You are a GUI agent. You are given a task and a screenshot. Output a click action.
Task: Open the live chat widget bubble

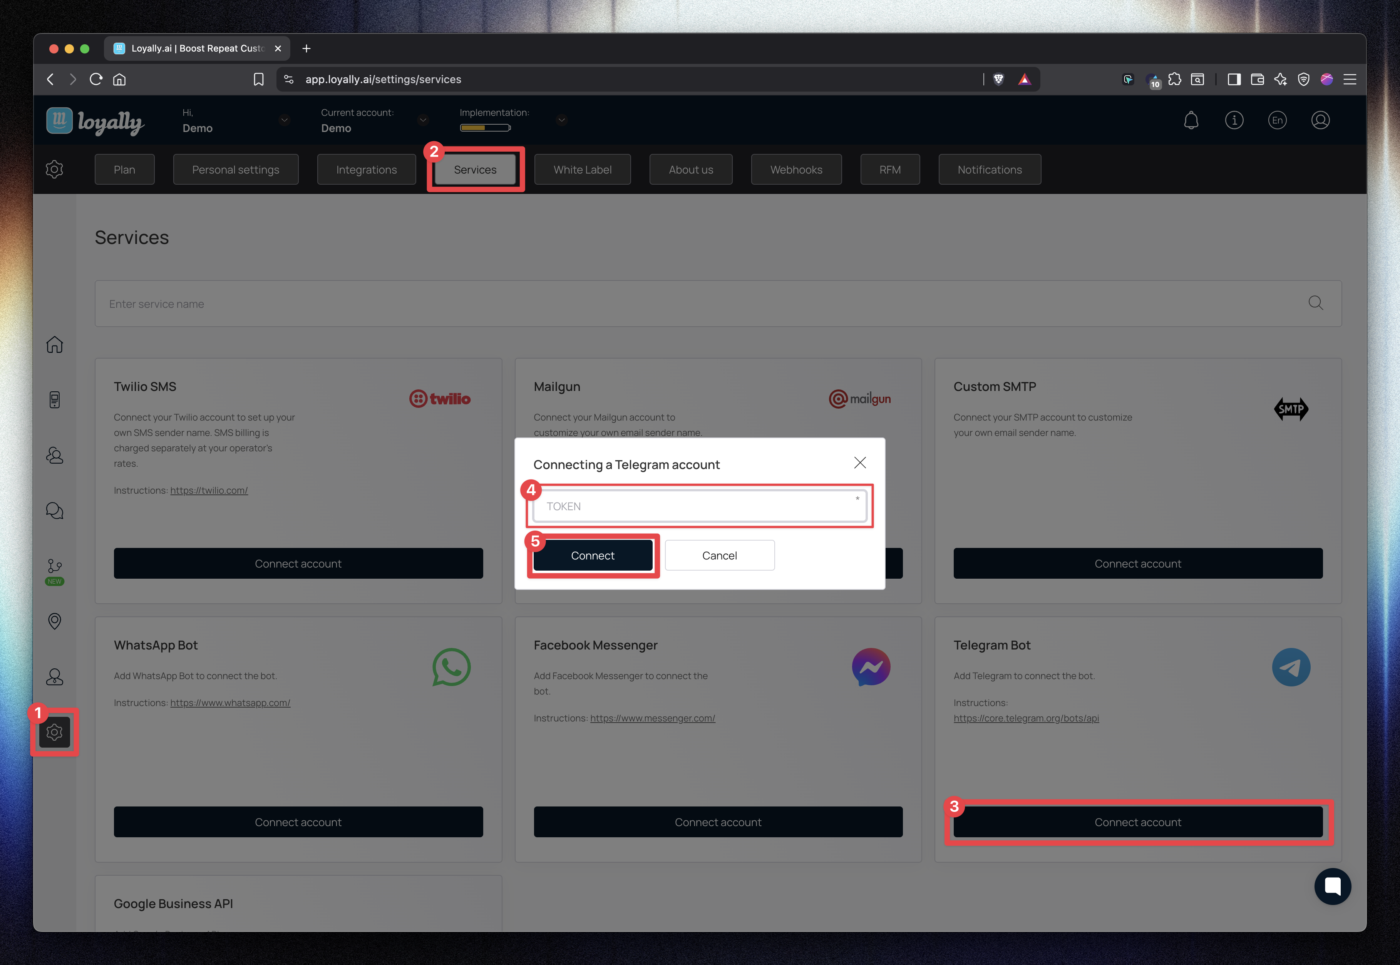click(x=1332, y=887)
